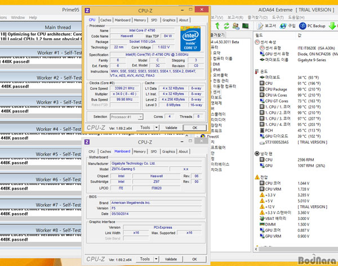Screen dimensions: 338x266
Task: Click the purple Z icon in upper CPU-Z title bar
Action: pyautogui.click(x=87, y=10)
